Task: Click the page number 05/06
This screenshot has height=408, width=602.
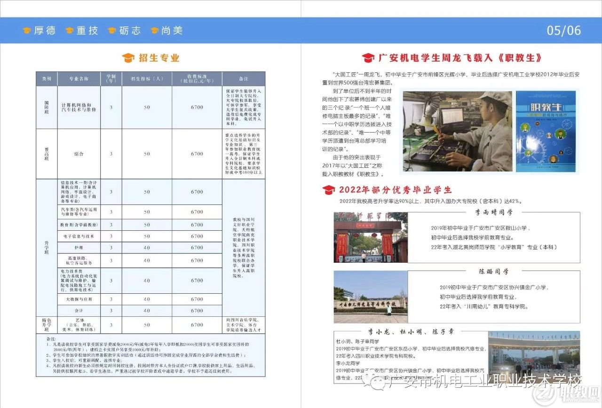Action: pyautogui.click(x=564, y=31)
